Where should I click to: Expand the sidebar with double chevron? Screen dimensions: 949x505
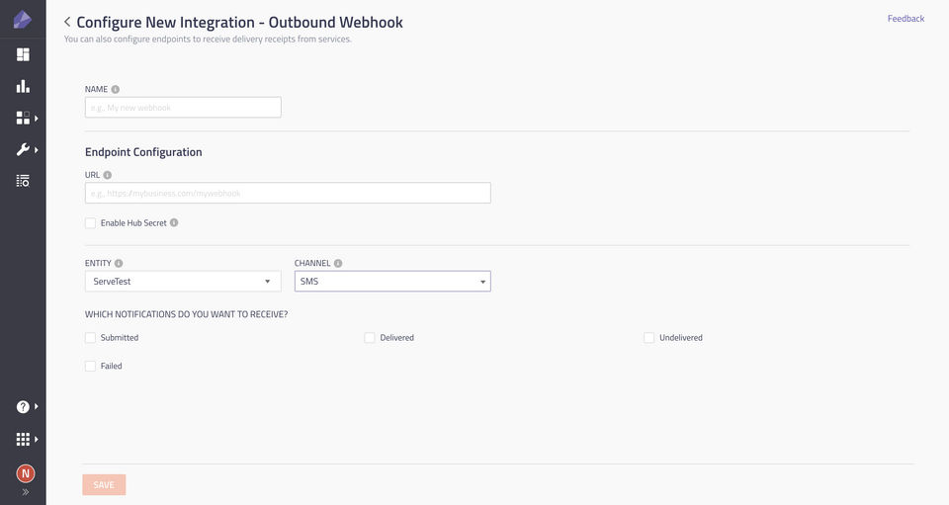(x=26, y=492)
